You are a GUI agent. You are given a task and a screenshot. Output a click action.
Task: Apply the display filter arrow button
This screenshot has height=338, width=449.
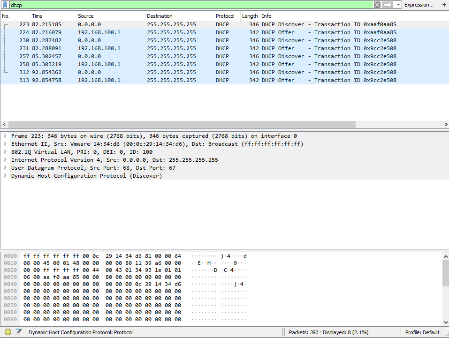pyautogui.click(x=388, y=5)
